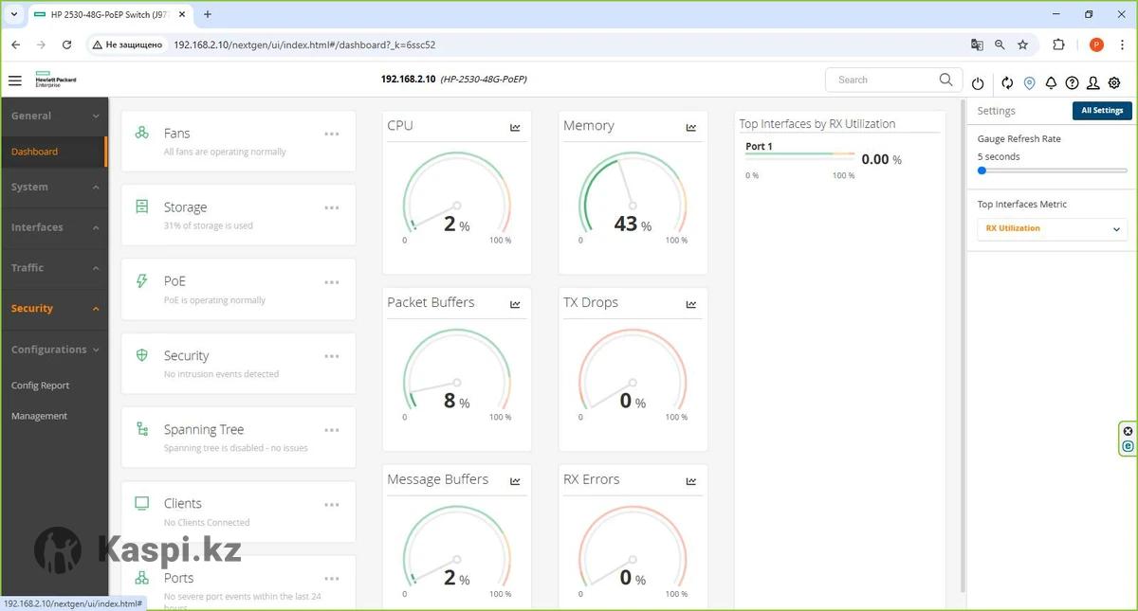Click the Spanning Tree icon
This screenshot has width=1138, height=611.
click(142, 429)
